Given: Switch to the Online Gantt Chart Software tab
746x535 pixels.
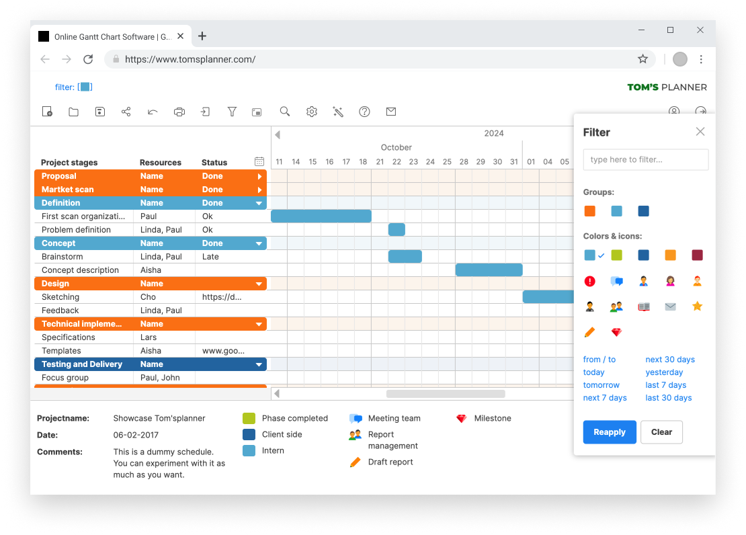Looking at the screenshot, I should (108, 36).
